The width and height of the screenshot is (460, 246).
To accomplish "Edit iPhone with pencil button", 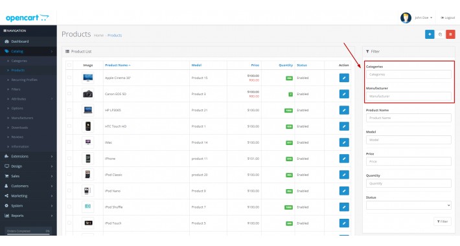I will [344, 159].
